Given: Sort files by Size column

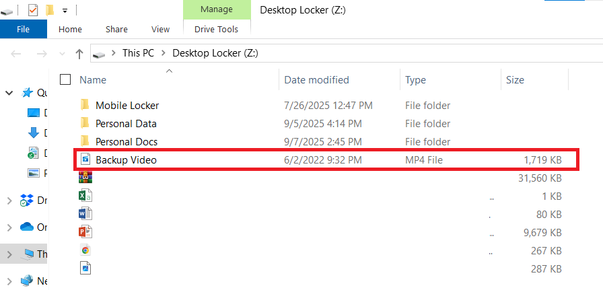Looking at the screenshot, I should click(x=515, y=79).
